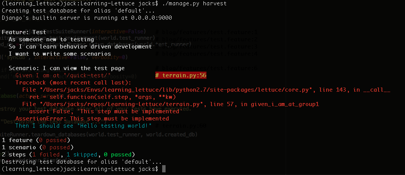Click the terminal cursor block at prompt
This screenshot has width=405, height=175.
(163, 169)
